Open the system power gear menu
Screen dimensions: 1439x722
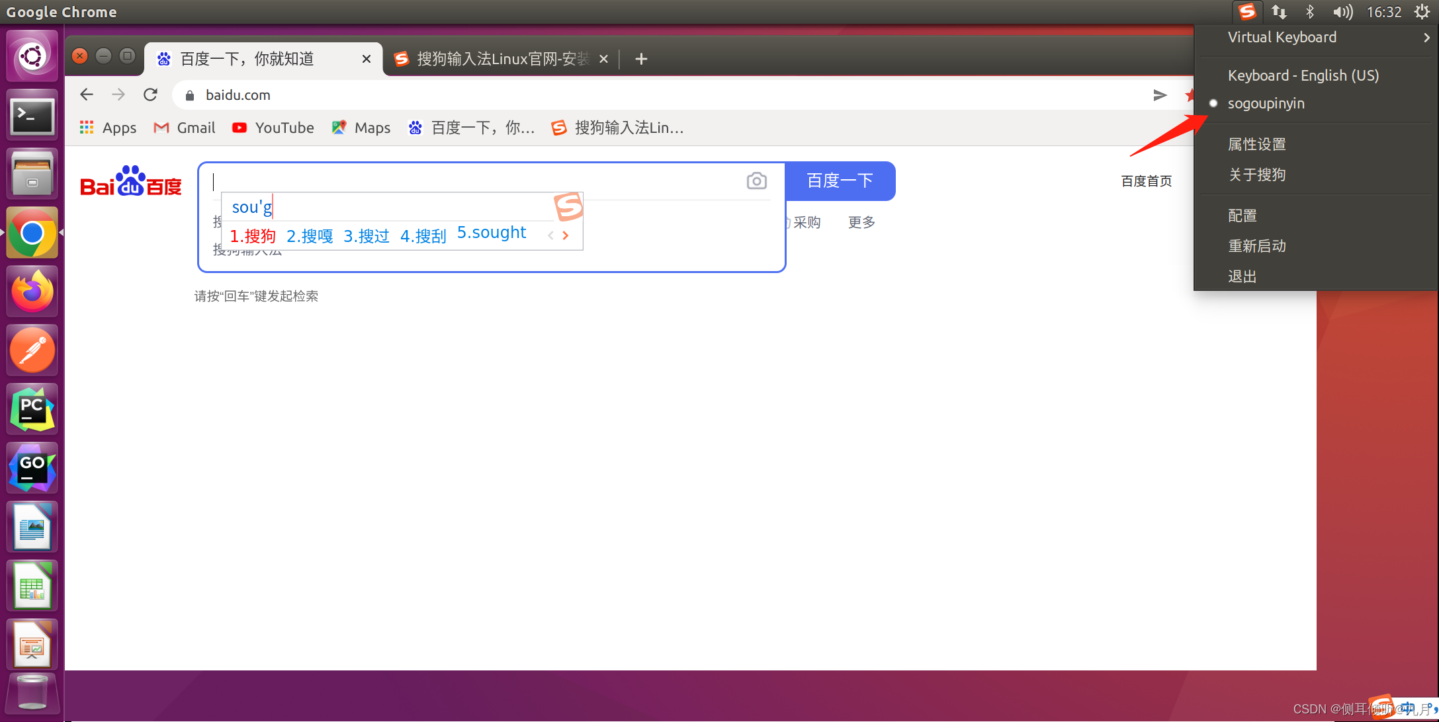(x=1422, y=12)
